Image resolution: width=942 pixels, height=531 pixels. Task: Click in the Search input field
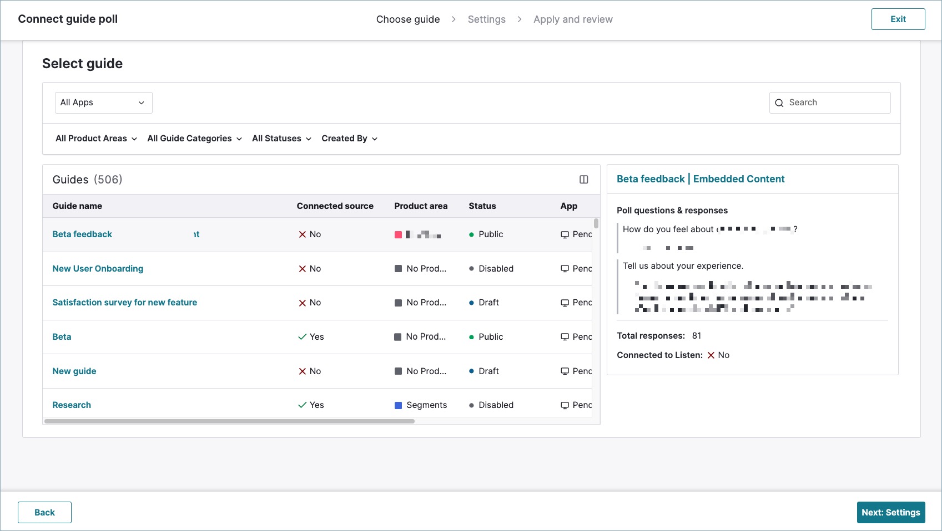(x=830, y=103)
